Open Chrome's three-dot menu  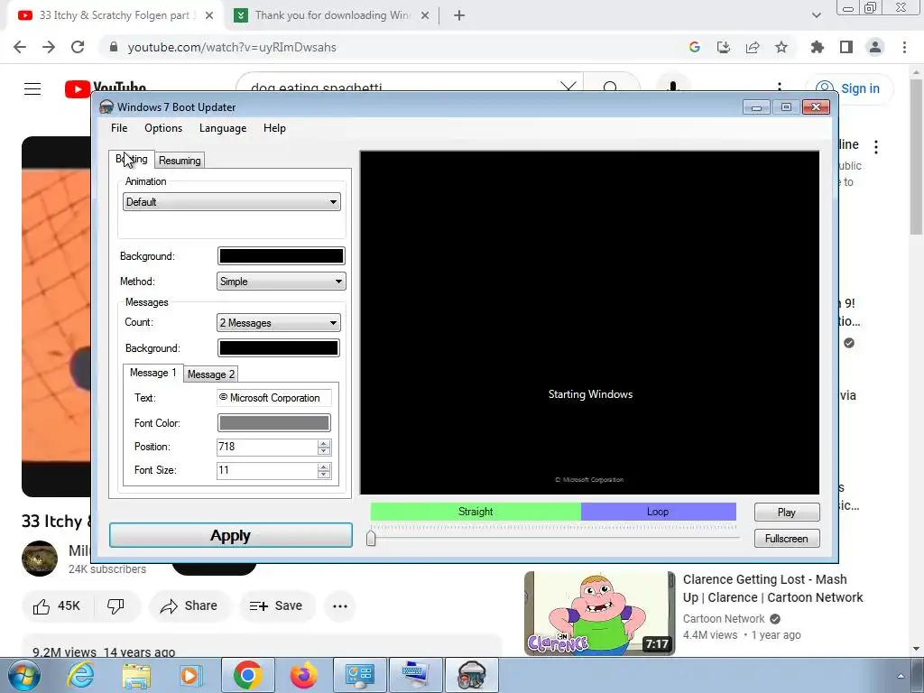point(904,47)
